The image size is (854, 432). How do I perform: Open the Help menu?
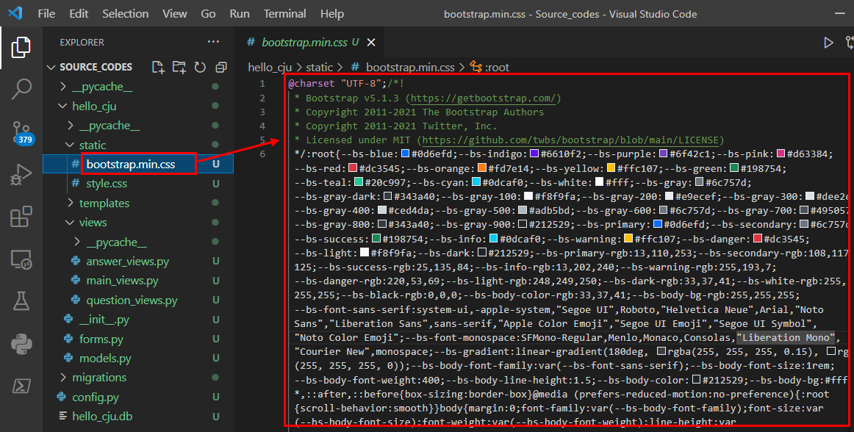click(331, 14)
